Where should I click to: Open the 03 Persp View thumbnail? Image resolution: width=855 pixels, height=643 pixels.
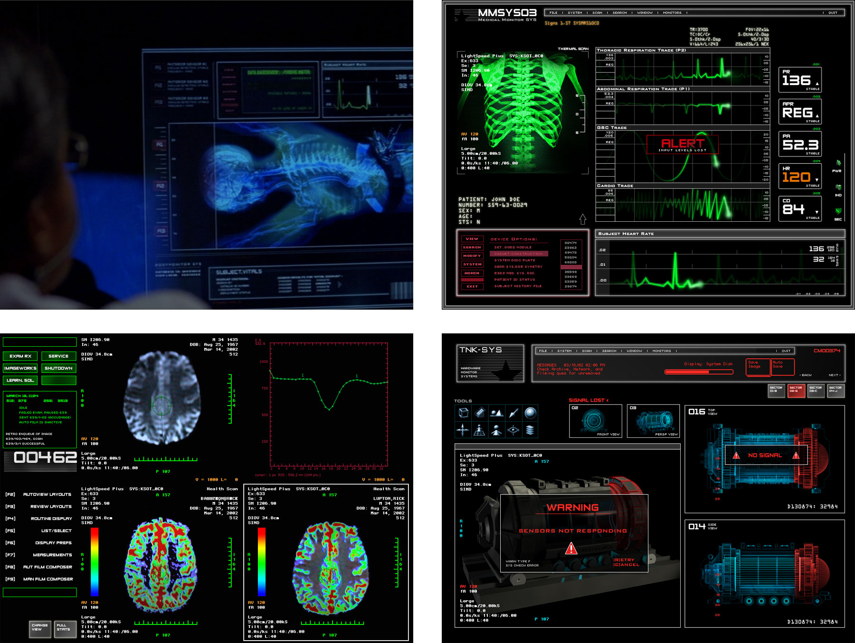(654, 421)
